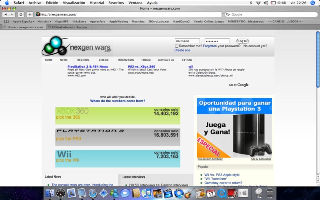320x200 pixels.
Task: Click in the password field
Action: tap(217, 41)
